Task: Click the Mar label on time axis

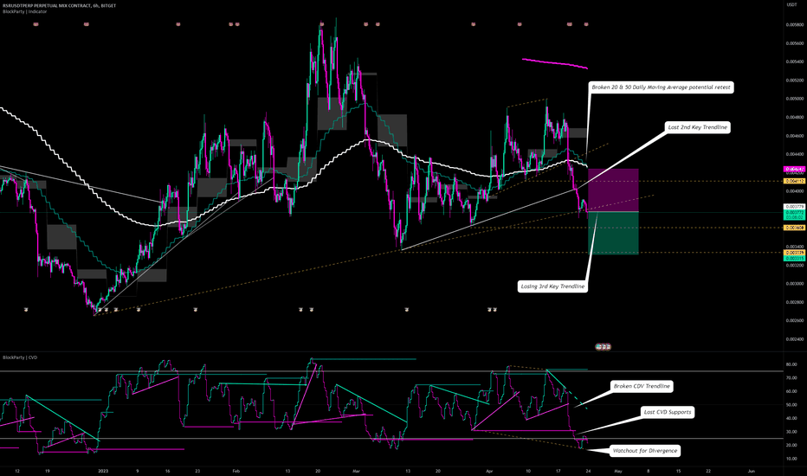Action: [x=356, y=471]
